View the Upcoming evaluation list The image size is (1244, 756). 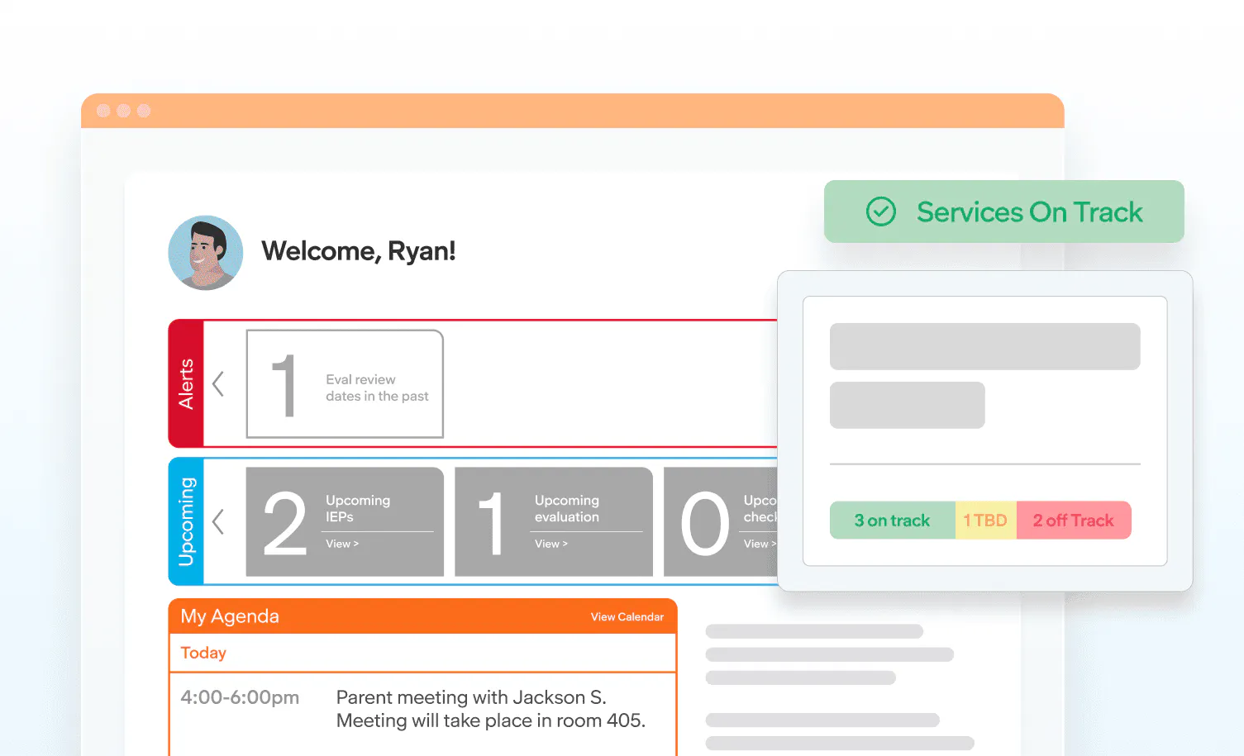tap(551, 544)
